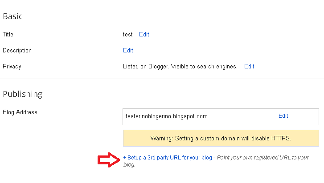Open the Description Edit link

128,50
